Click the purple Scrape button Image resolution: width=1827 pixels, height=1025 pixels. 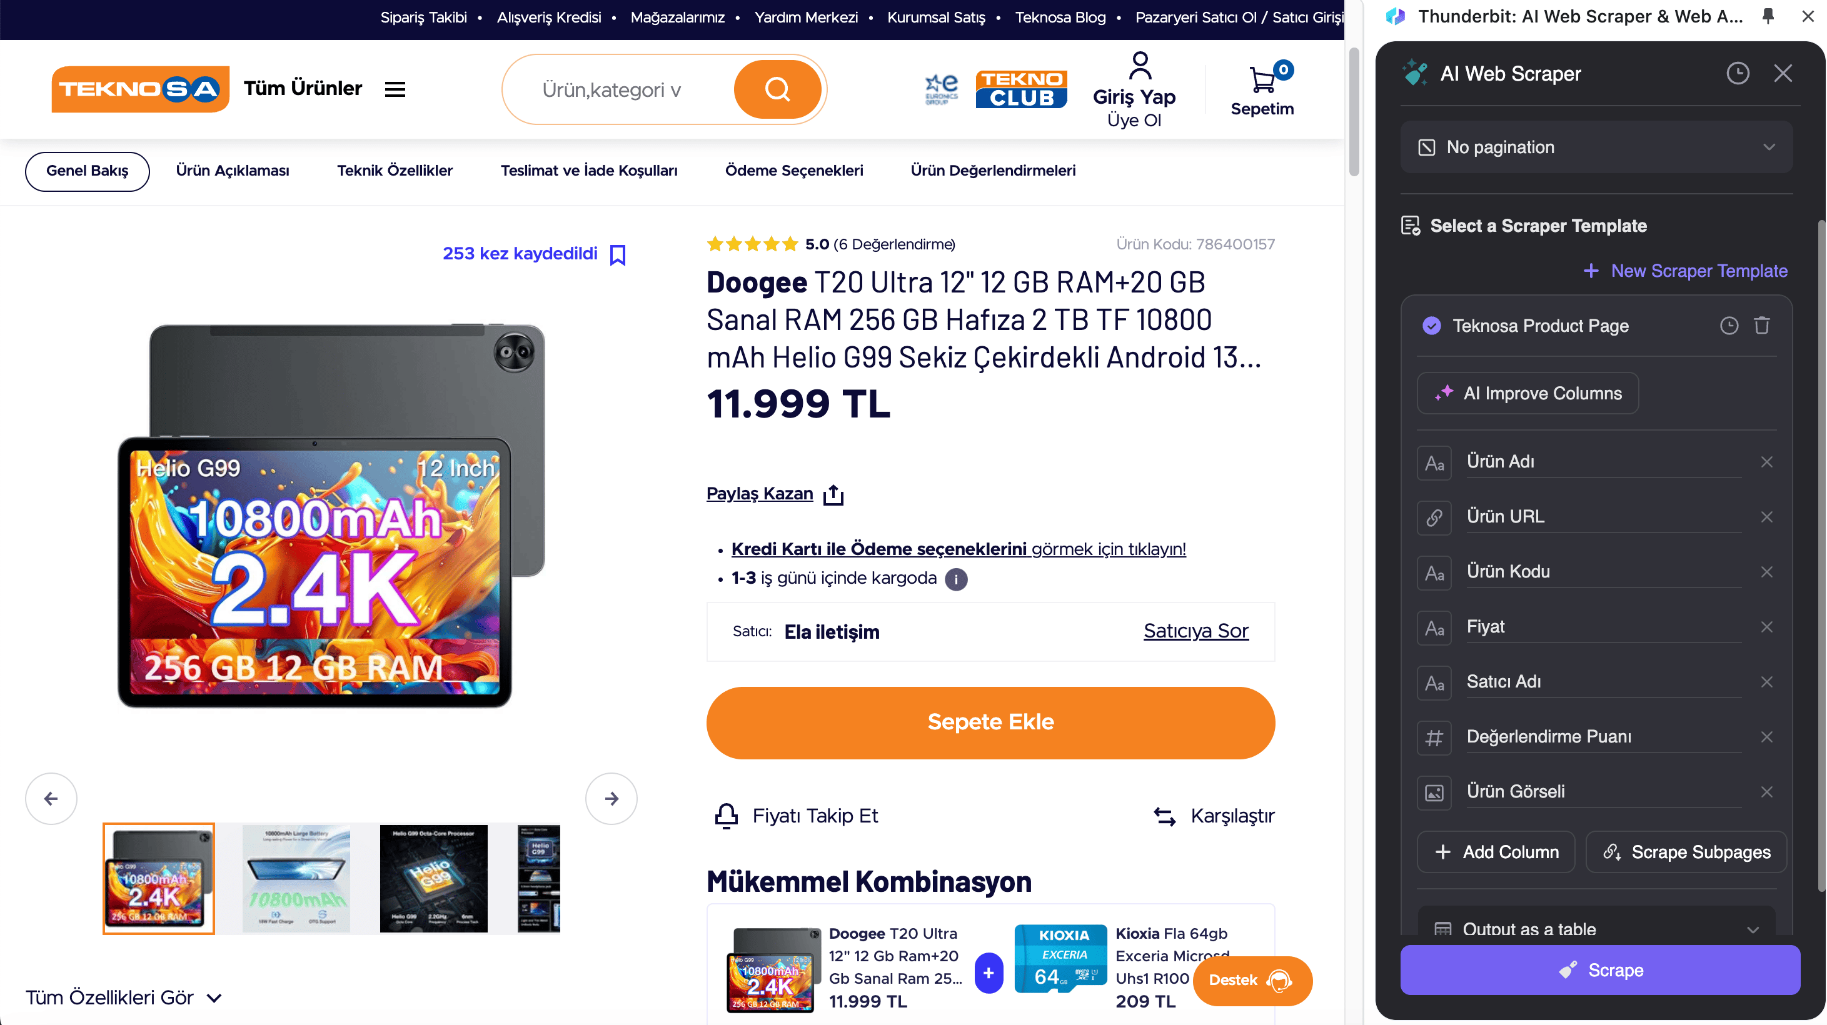(x=1600, y=970)
